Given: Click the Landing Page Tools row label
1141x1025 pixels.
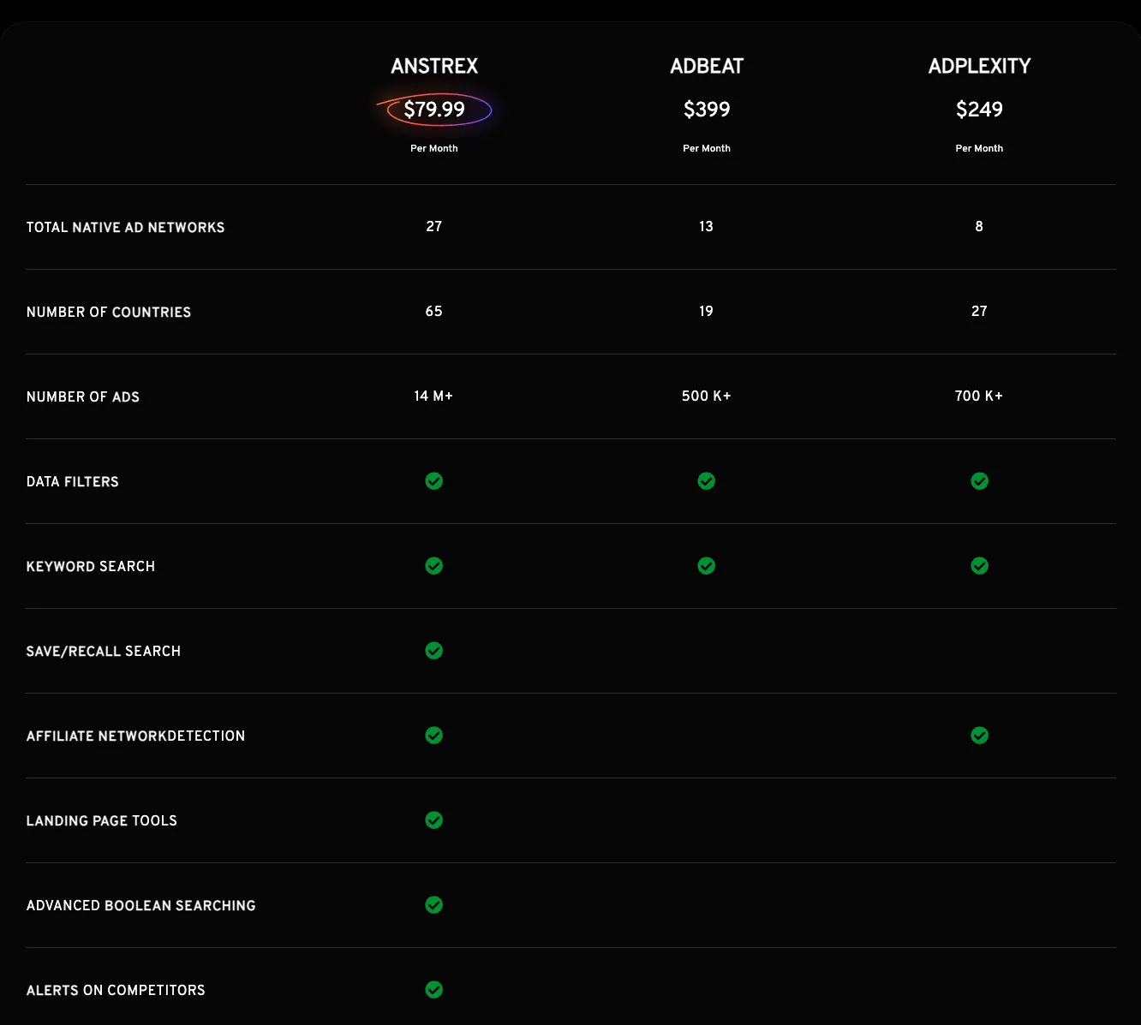Looking at the screenshot, I should tap(102, 820).
